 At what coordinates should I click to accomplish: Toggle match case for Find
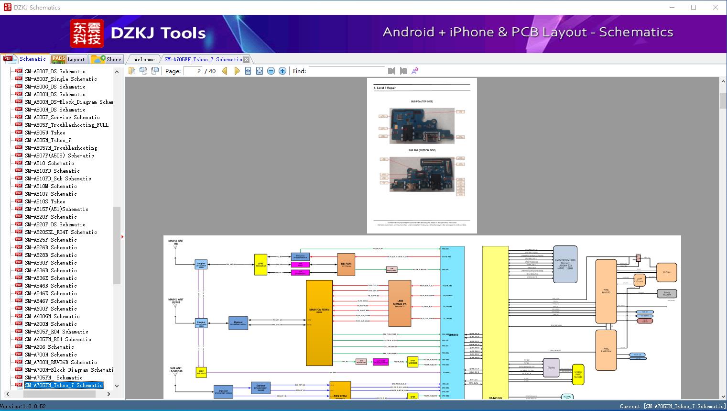415,71
